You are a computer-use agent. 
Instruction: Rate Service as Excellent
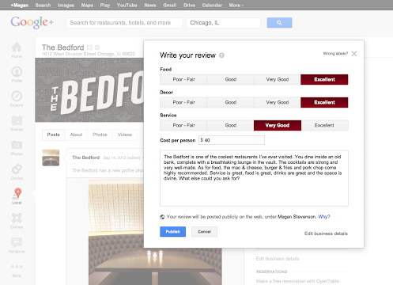pyautogui.click(x=324, y=125)
